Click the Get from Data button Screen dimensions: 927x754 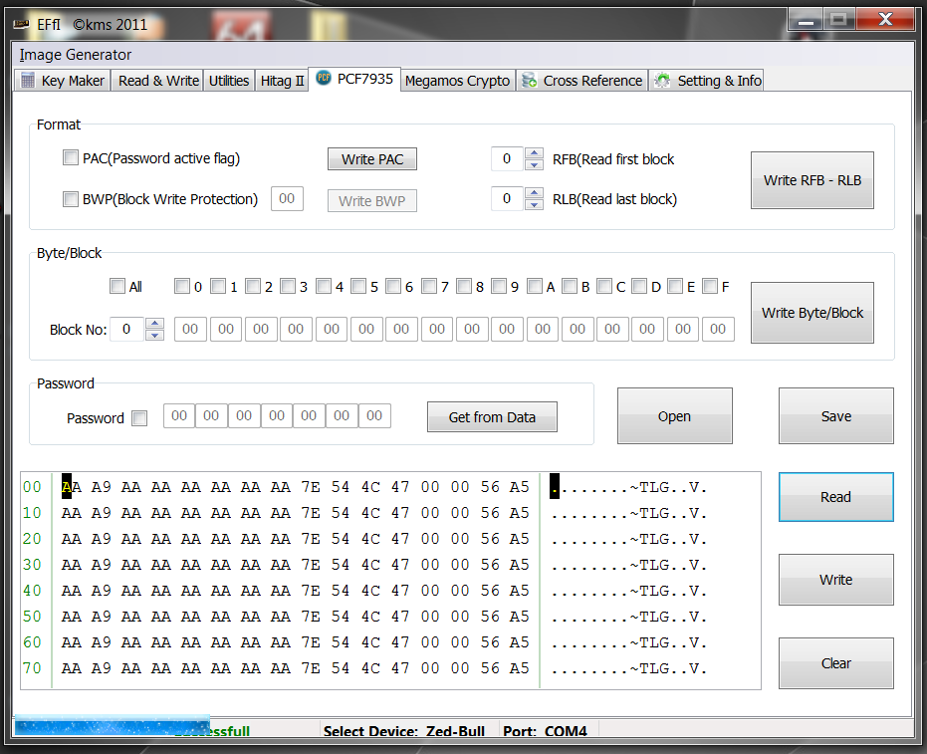[492, 417]
